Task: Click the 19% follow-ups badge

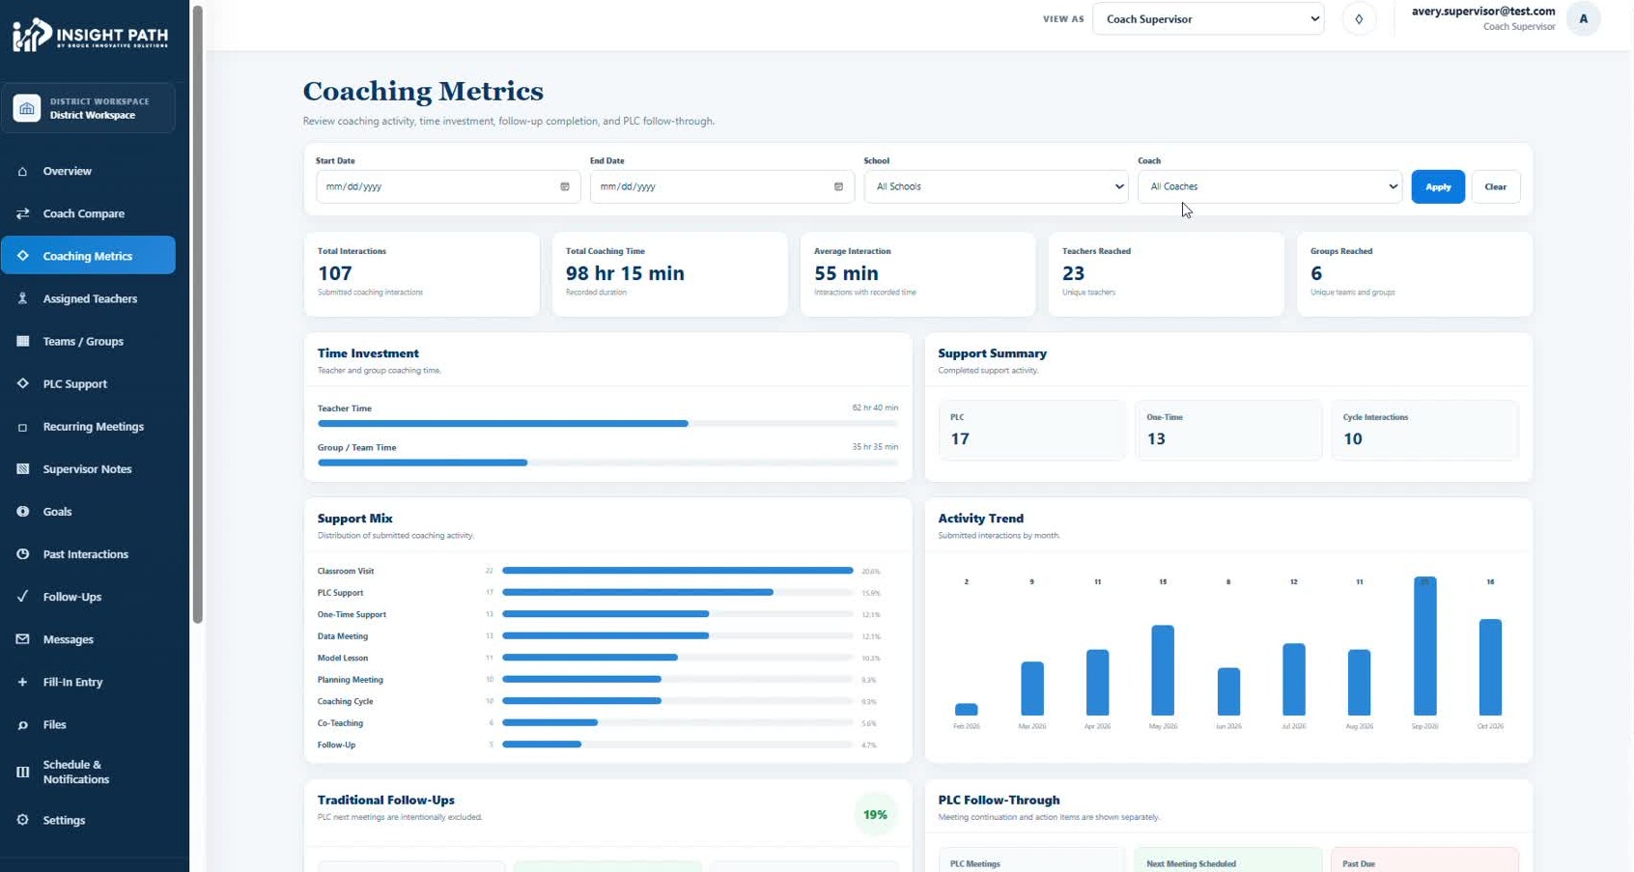Action: (875, 815)
